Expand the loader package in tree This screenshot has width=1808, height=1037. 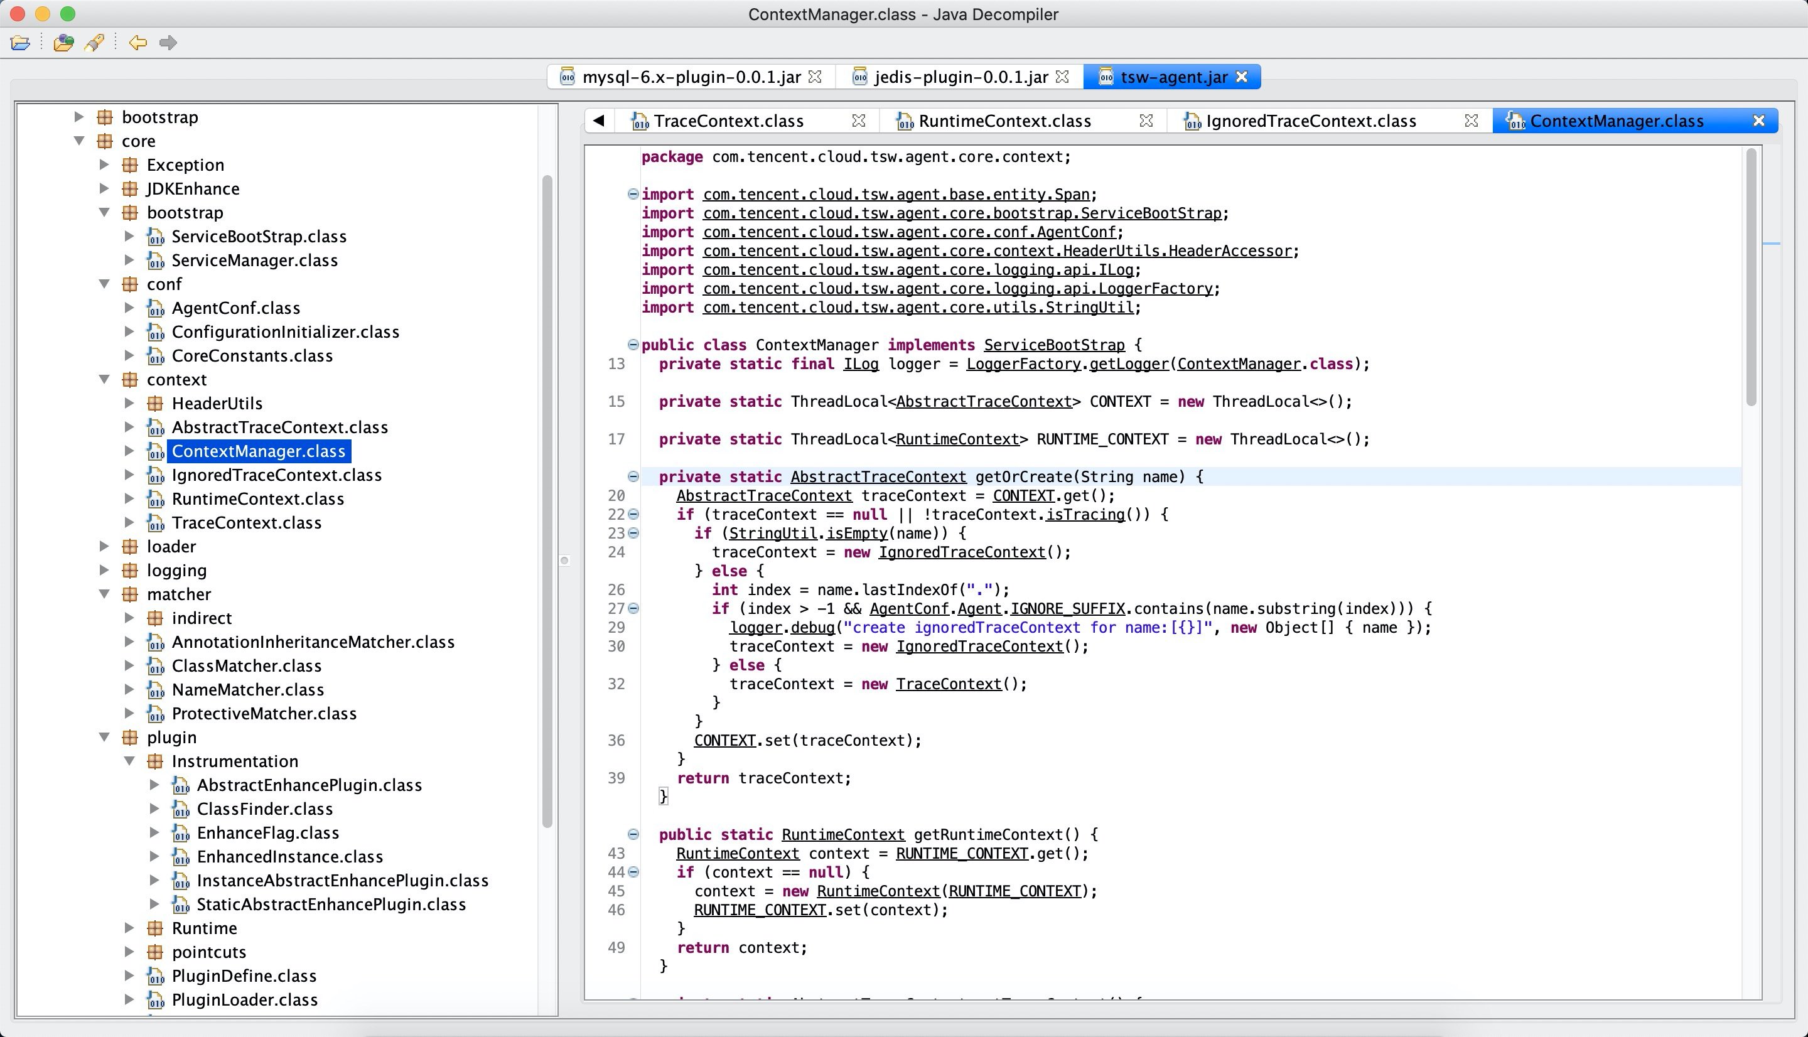[x=105, y=546]
